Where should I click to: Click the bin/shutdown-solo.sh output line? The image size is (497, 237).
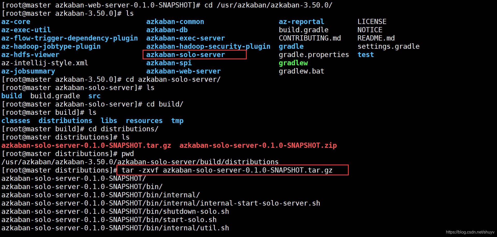(x=115, y=211)
